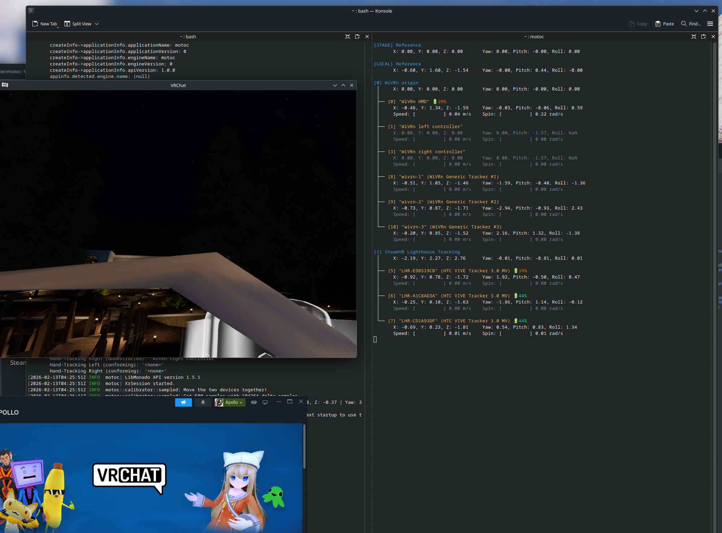Toggle maximize on the bash split pane
This screenshot has width=722, height=533.
[348, 36]
